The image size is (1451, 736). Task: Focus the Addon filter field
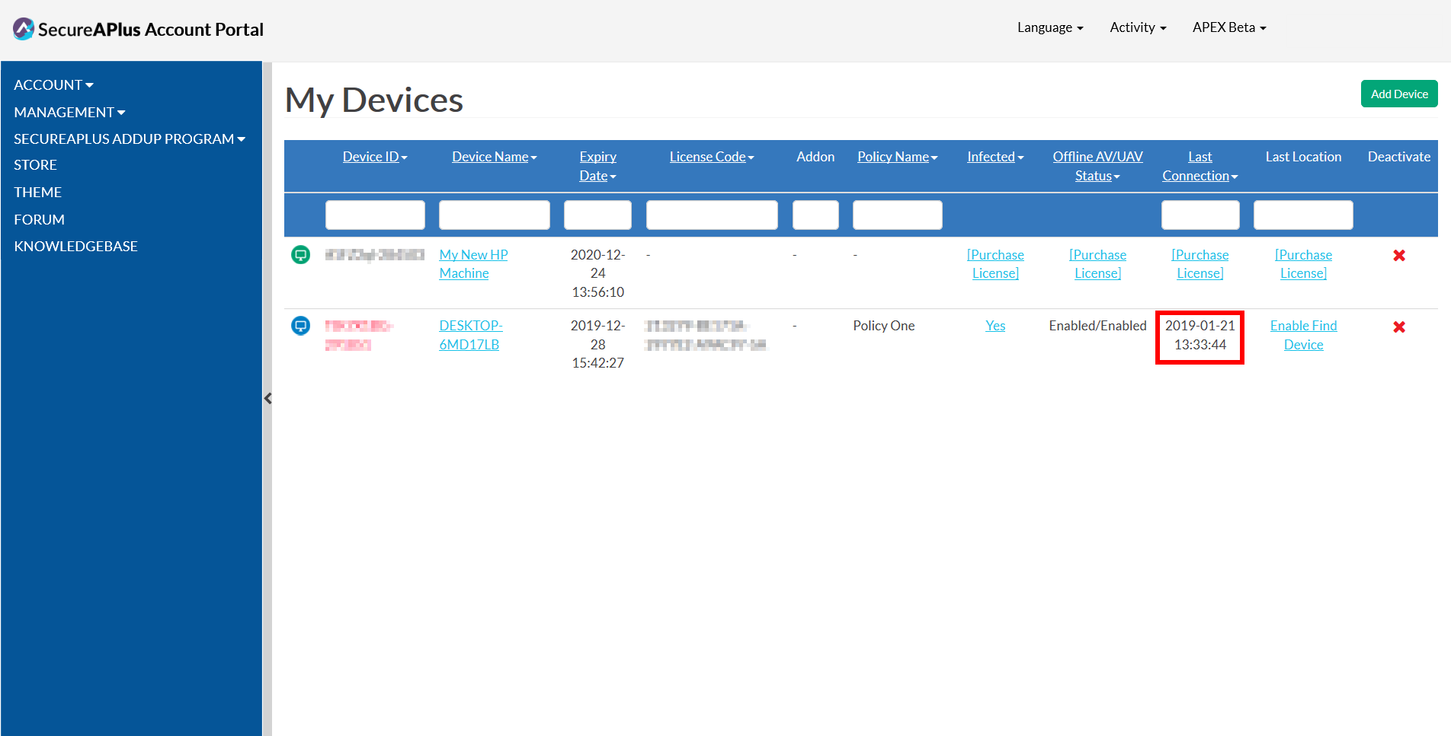click(815, 215)
